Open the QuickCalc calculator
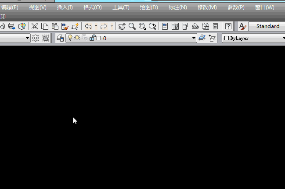The height and width of the screenshot is (189, 285). coord(216,26)
